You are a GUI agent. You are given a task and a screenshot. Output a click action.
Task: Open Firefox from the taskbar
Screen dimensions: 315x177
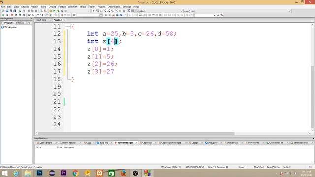click(x=124, y=173)
